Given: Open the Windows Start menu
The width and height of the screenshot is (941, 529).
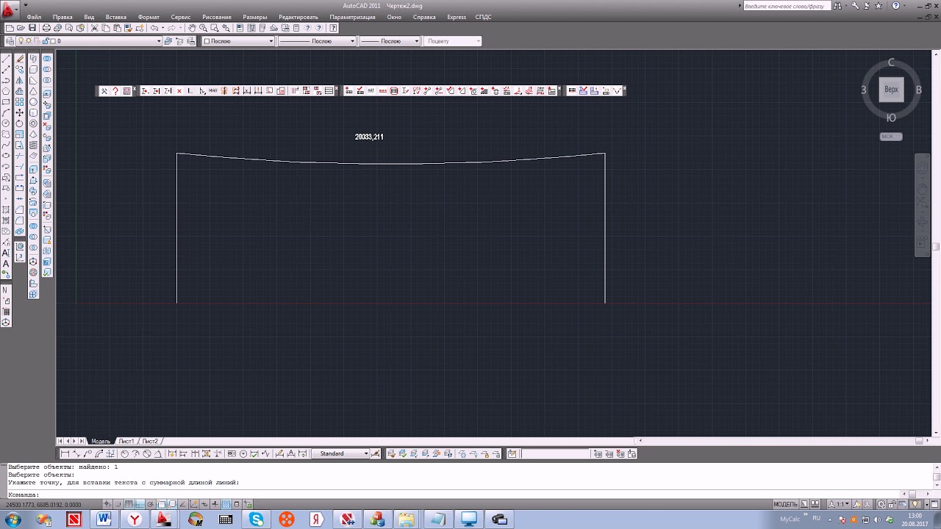Looking at the screenshot, I should 12,519.
